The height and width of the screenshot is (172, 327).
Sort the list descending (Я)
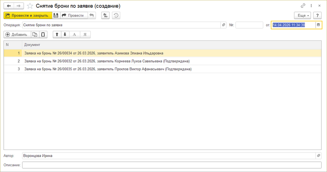tap(85, 34)
